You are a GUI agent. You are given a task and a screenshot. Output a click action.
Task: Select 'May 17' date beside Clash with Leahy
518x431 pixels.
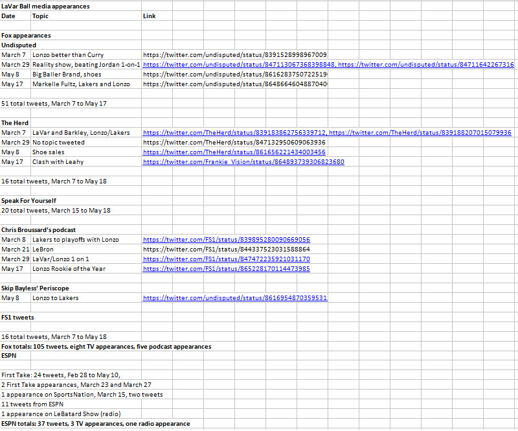click(12, 162)
